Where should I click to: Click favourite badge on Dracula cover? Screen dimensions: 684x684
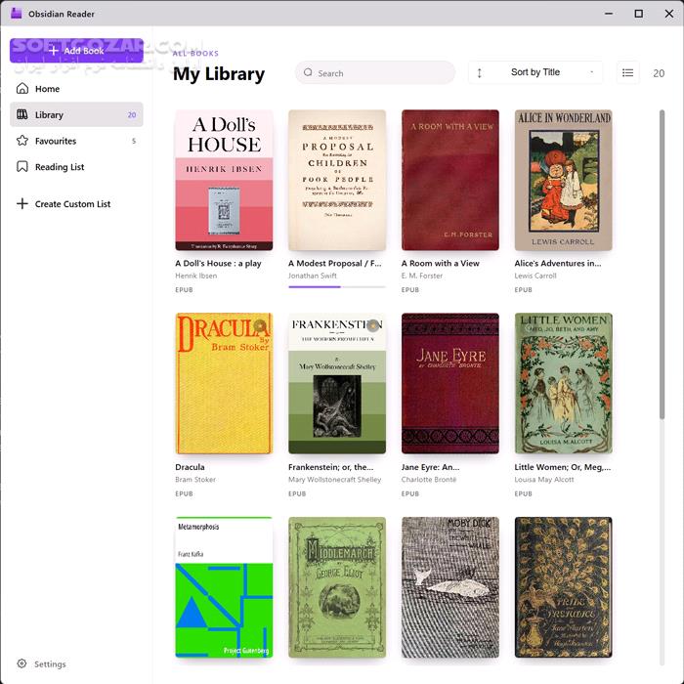click(260, 325)
